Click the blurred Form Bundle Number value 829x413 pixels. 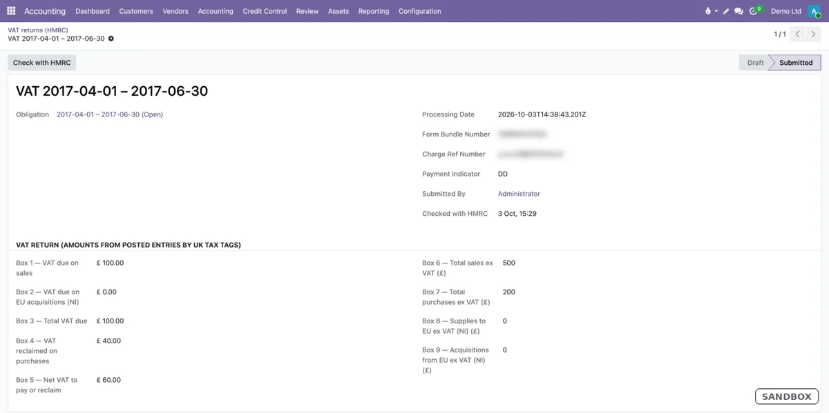pos(522,134)
